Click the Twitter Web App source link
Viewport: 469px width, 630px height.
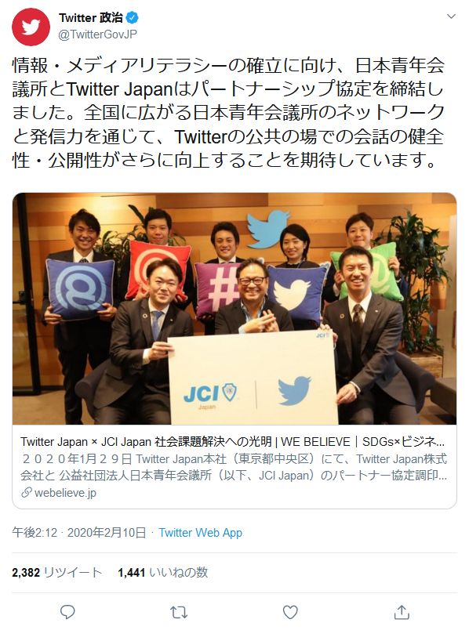(200, 533)
